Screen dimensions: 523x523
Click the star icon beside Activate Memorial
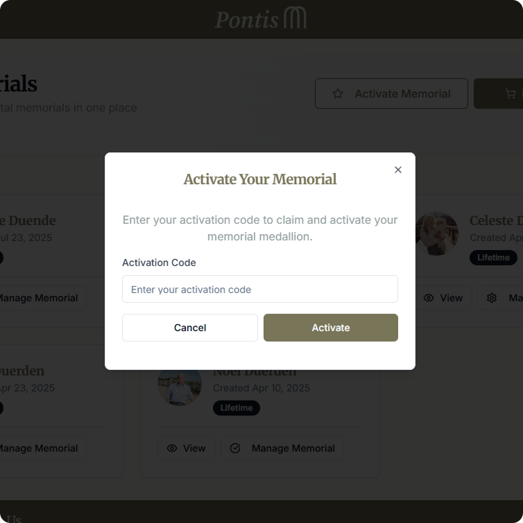click(338, 94)
